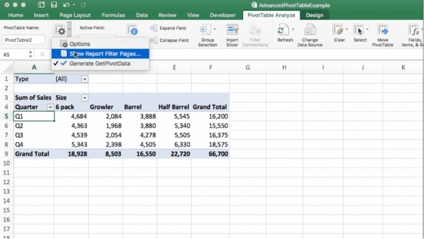The image size is (424, 239).
Task: Click the PivotTable Name input field
Action: click(x=24, y=40)
